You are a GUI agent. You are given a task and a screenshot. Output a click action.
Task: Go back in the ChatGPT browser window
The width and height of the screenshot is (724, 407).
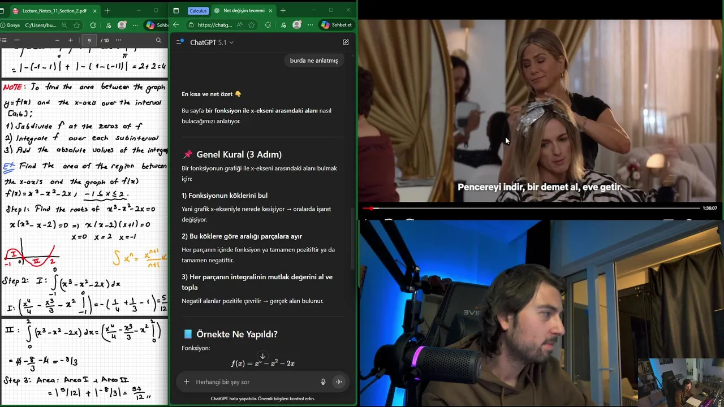176,25
